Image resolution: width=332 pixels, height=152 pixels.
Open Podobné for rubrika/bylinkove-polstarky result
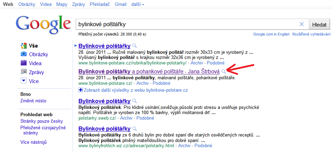coord(216,63)
